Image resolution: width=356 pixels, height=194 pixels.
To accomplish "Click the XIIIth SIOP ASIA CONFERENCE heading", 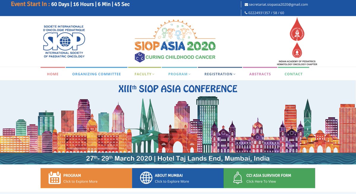I will pyautogui.click(x=178, y=89).
